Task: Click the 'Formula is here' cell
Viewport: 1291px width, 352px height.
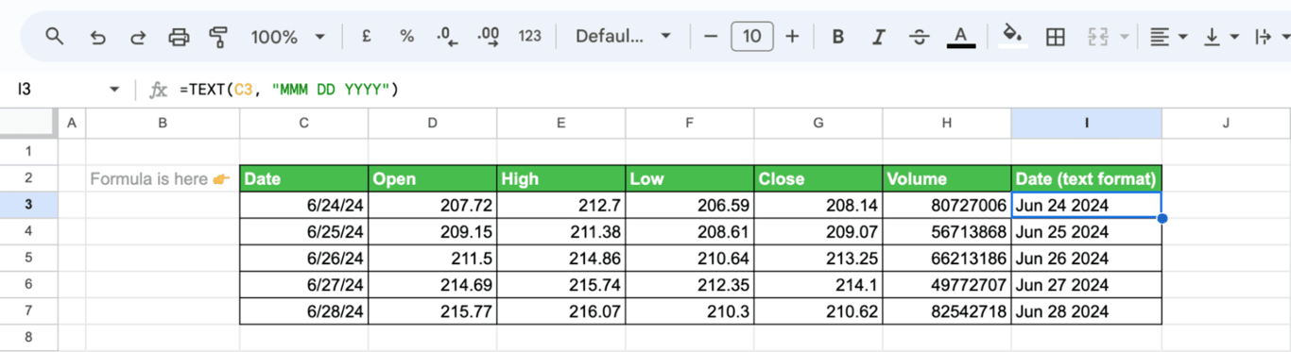Action: (163, 178)
